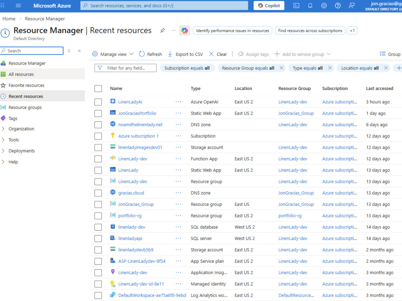This screenshot has width=402, height=301.
Task: Check the portfolio-rg row checkbox
Action: point(98,216)
